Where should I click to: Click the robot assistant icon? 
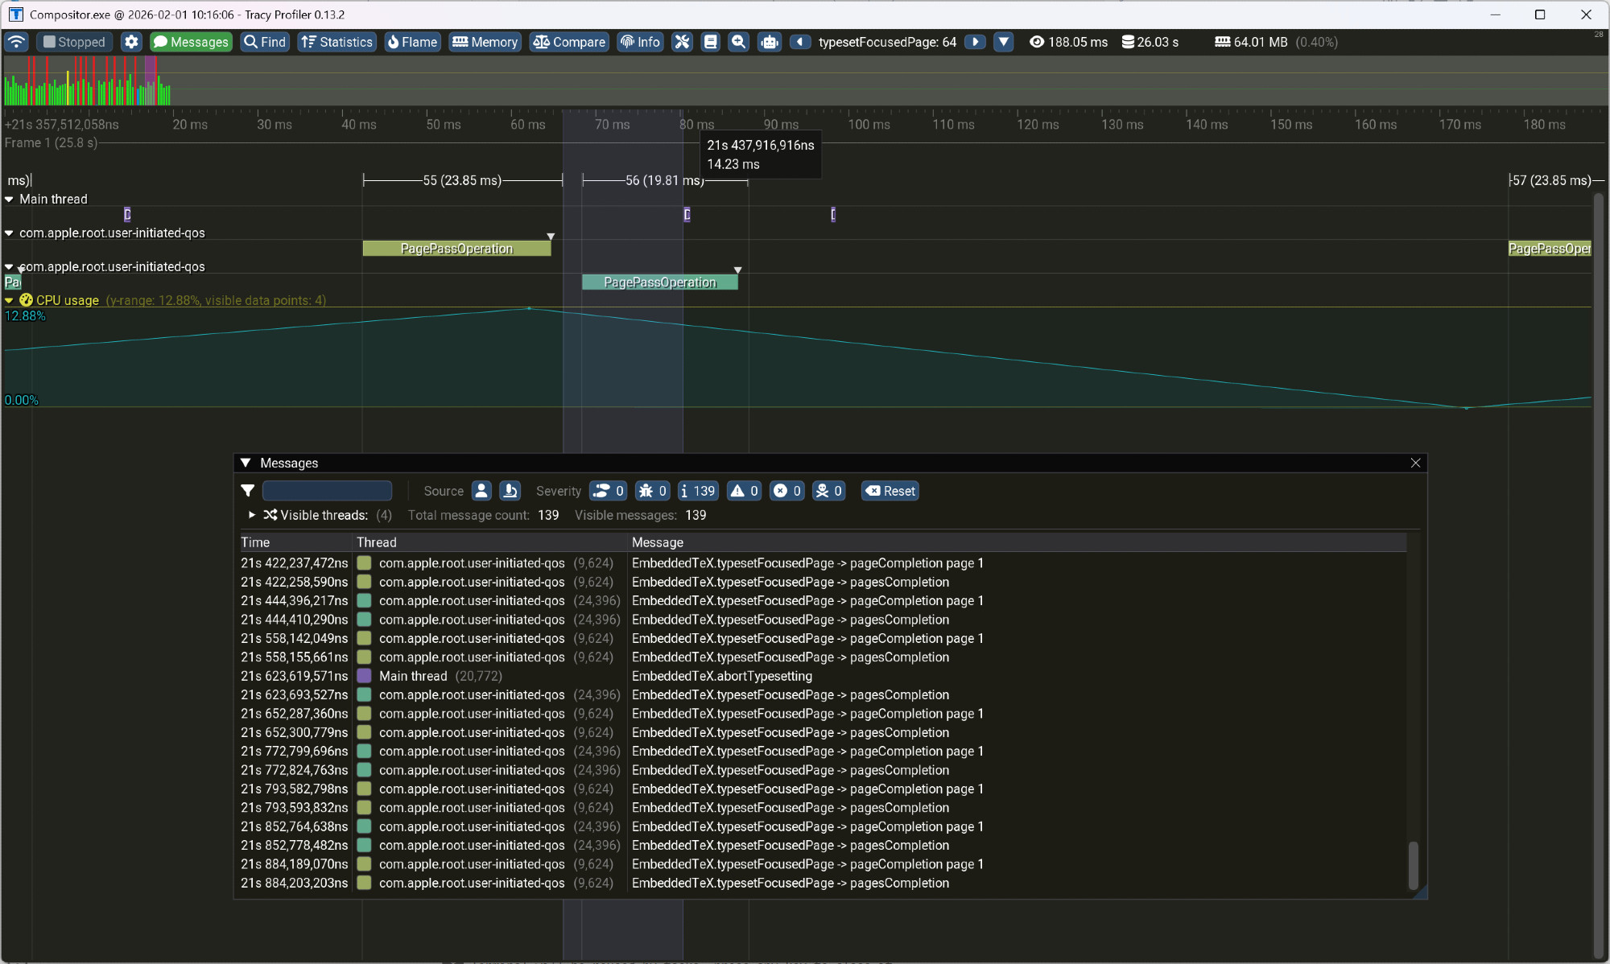point(769,42)
